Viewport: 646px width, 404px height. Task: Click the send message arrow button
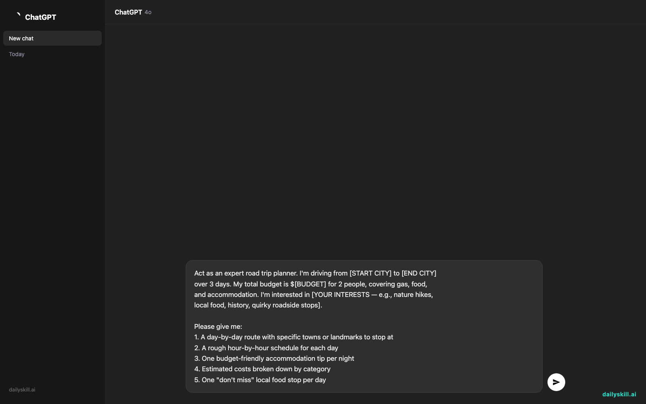click(x=556, y=382)
